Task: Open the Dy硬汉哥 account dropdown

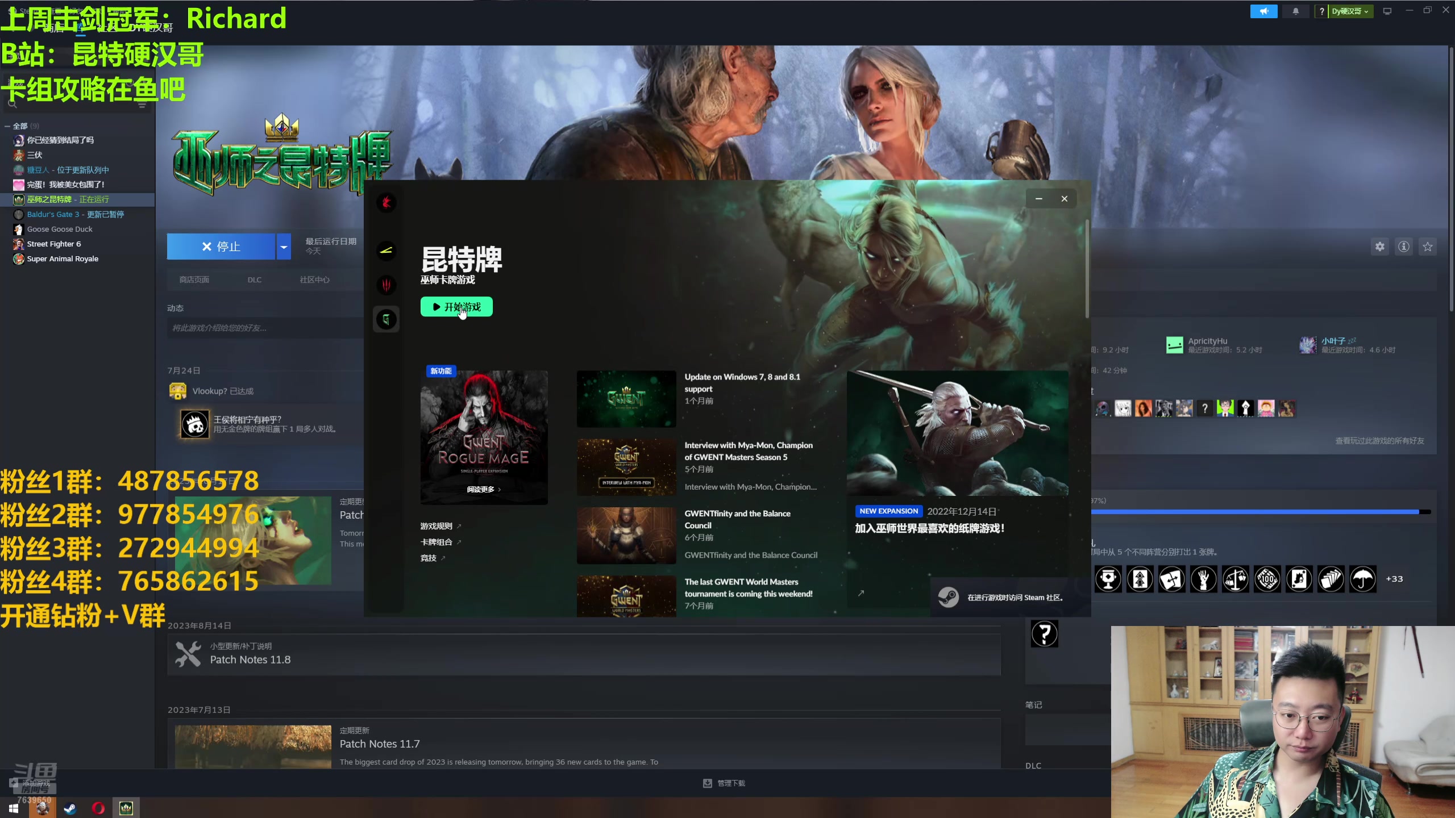Action: (1351, 11)
